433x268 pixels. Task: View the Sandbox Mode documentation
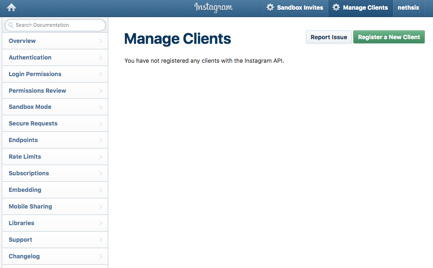pos(55,107)
